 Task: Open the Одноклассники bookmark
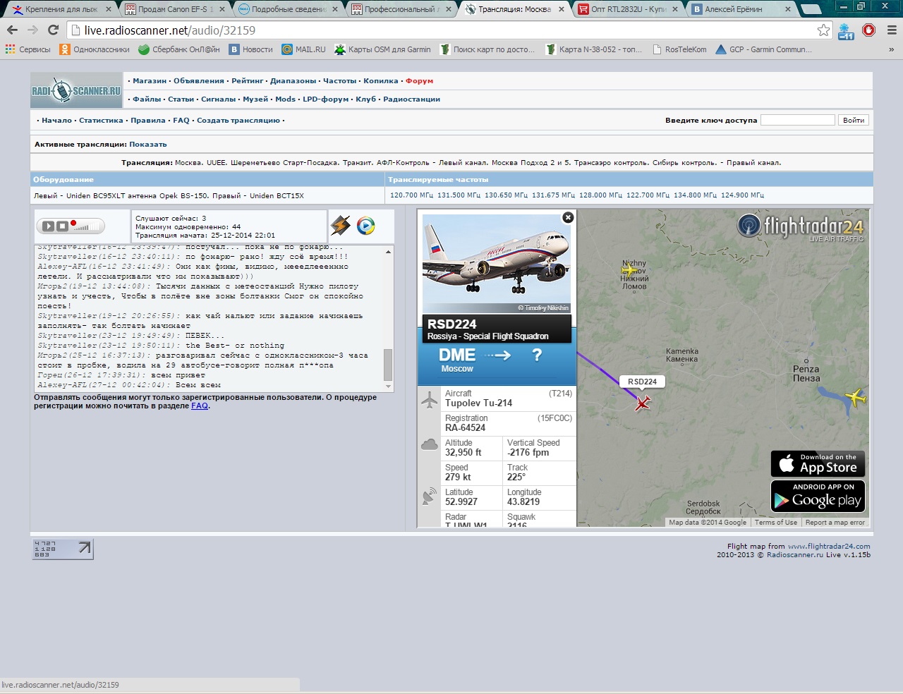click(x=95, y=49)
